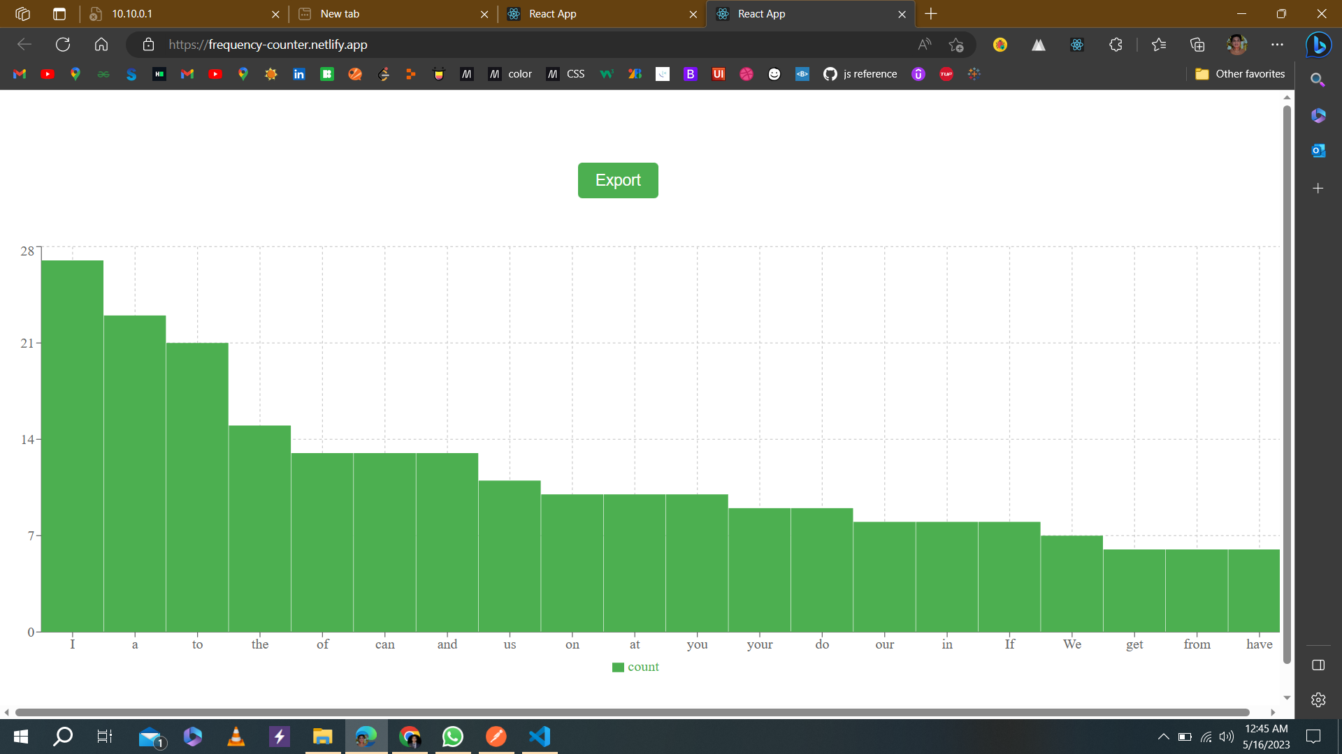Open the Other favorites folder
The image size is (1342, 754).
click(1240, 74)
